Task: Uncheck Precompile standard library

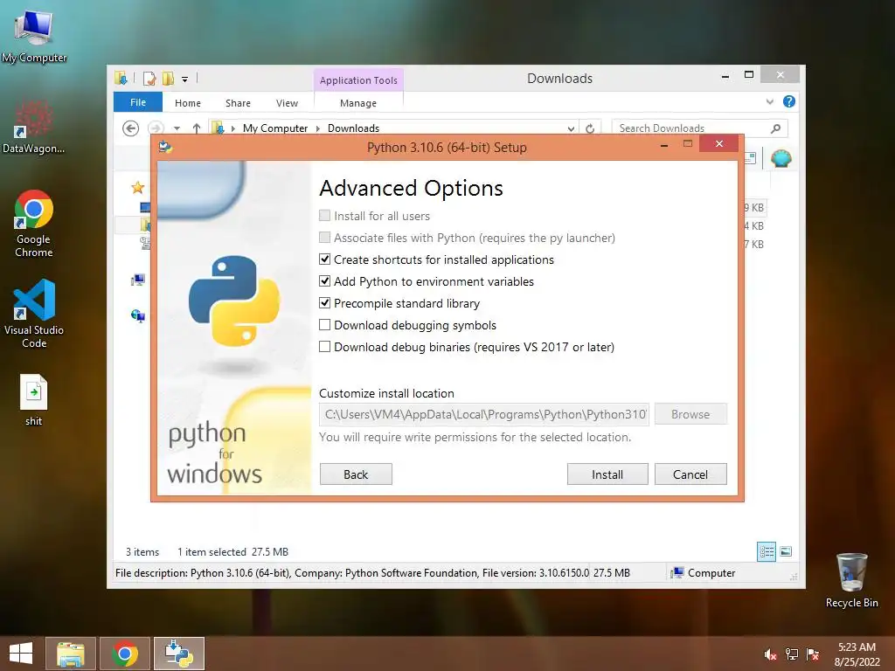Action: 324,303
